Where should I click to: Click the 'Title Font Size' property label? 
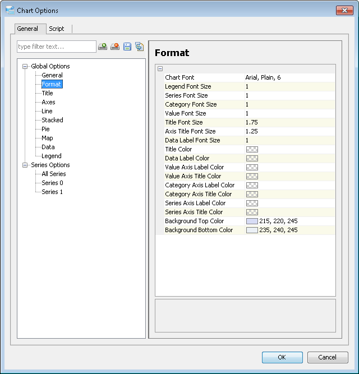click(184, 122)
